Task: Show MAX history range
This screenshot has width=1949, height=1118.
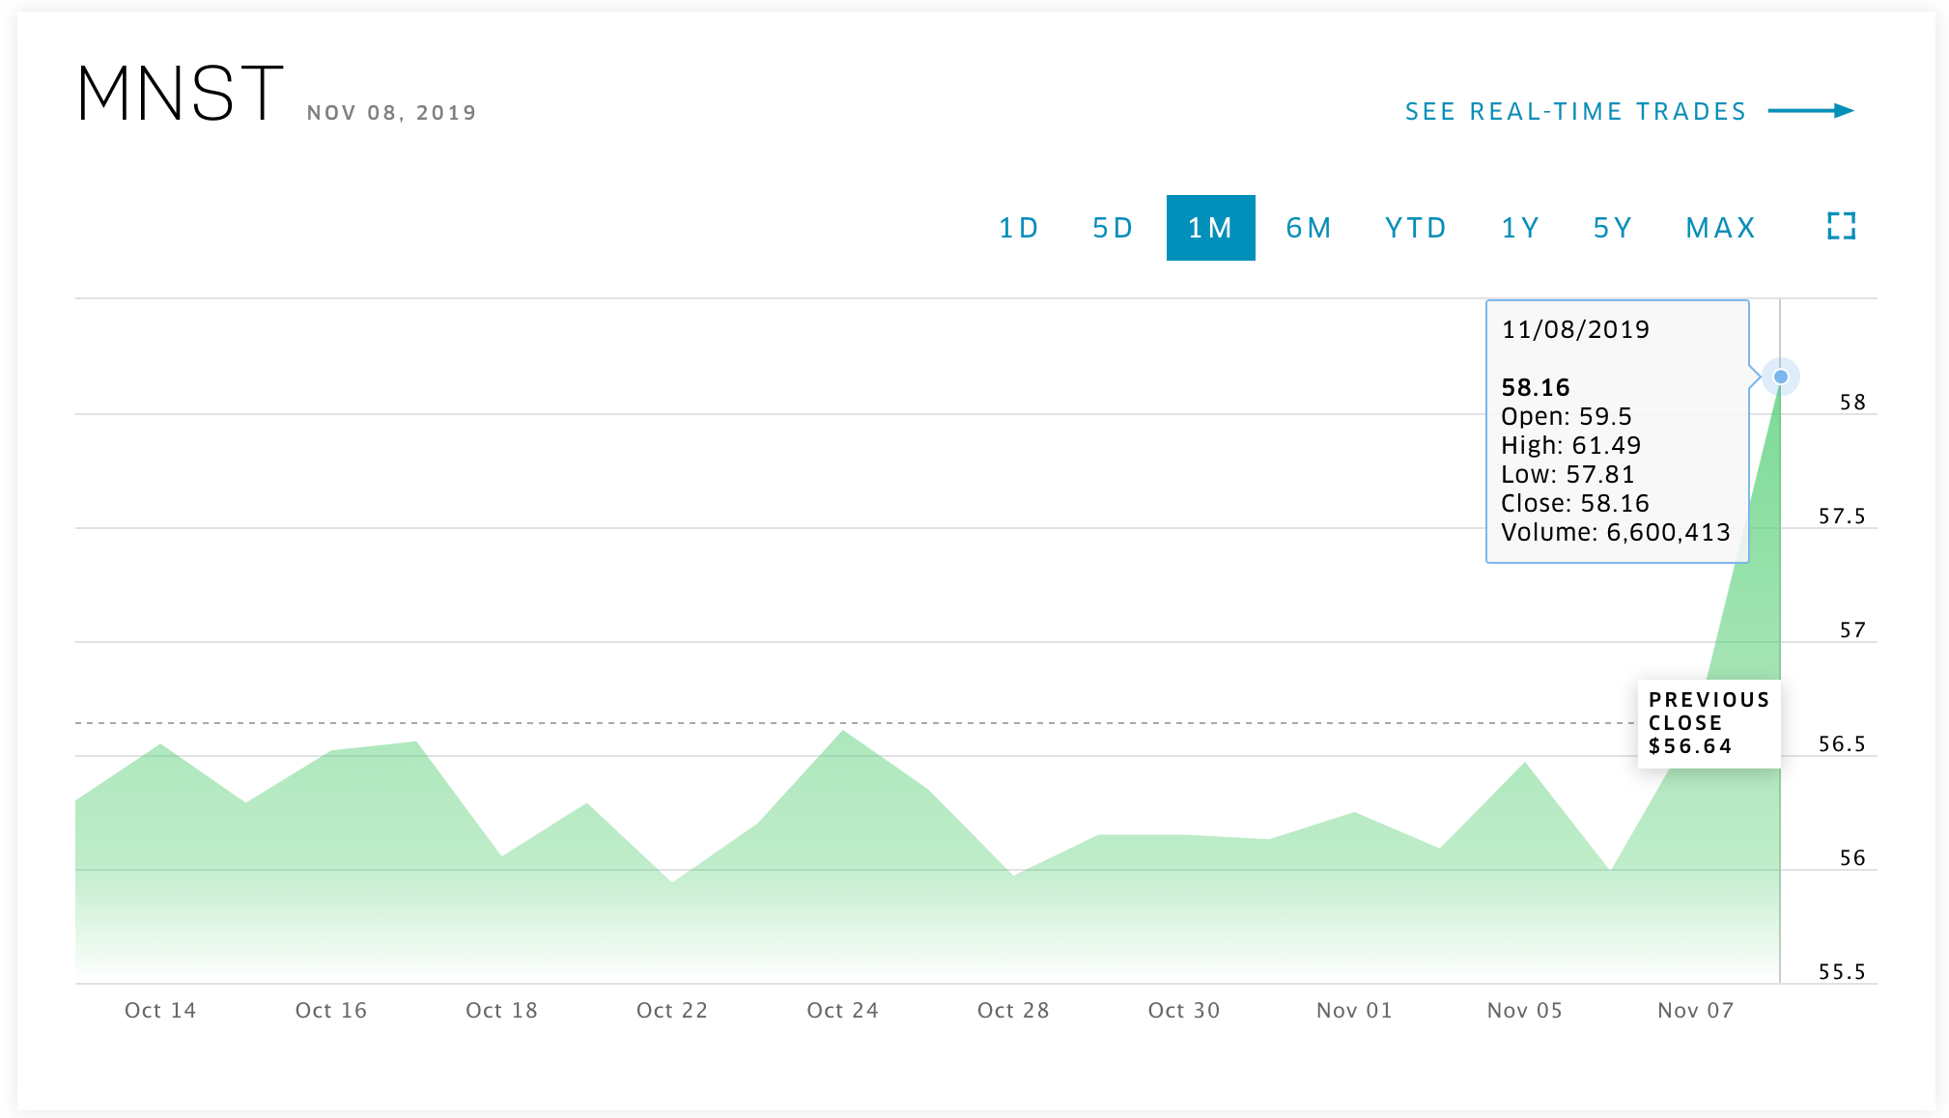Action: coord(1720,228)
